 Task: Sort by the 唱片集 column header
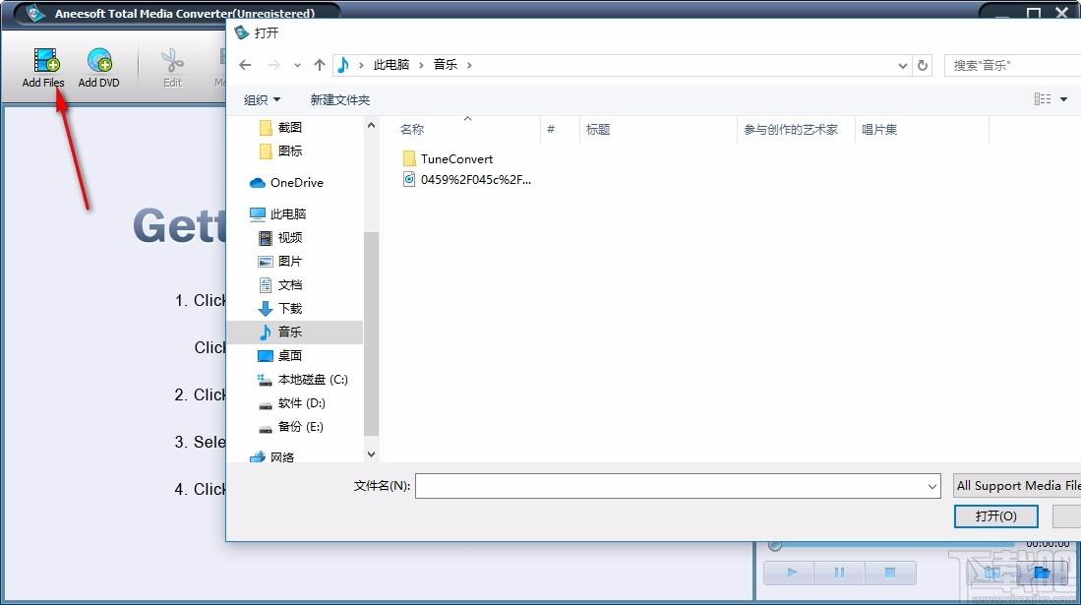879,129
